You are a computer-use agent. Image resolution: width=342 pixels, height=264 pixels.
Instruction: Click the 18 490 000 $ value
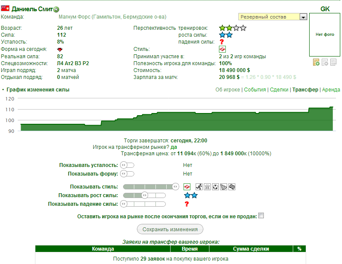tap(234, 70)
